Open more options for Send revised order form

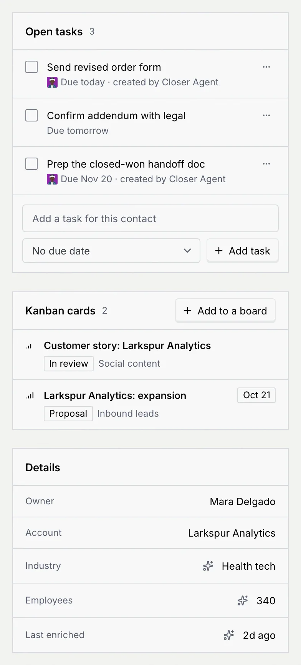(266, 67)
